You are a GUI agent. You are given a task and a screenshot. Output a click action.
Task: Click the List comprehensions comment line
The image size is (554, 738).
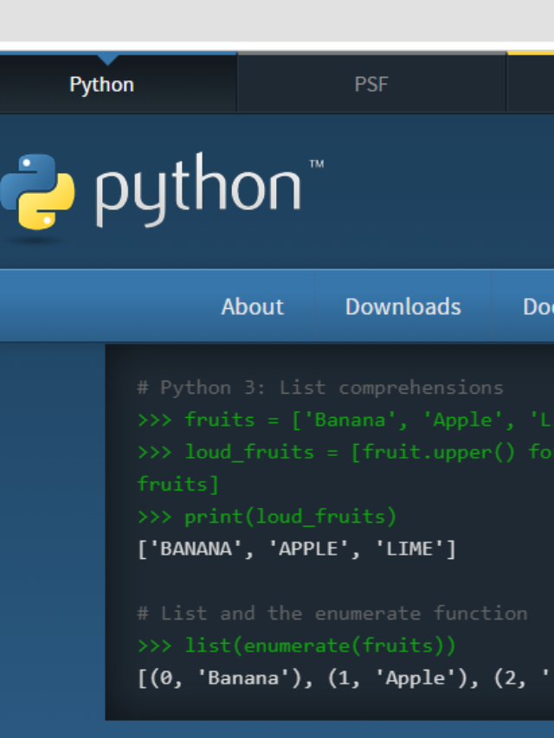pyautogui.click(x=319, y=388)
